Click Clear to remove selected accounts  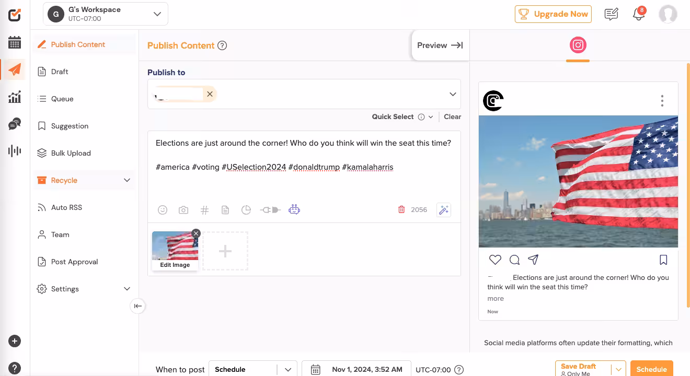tap(453, 117)
